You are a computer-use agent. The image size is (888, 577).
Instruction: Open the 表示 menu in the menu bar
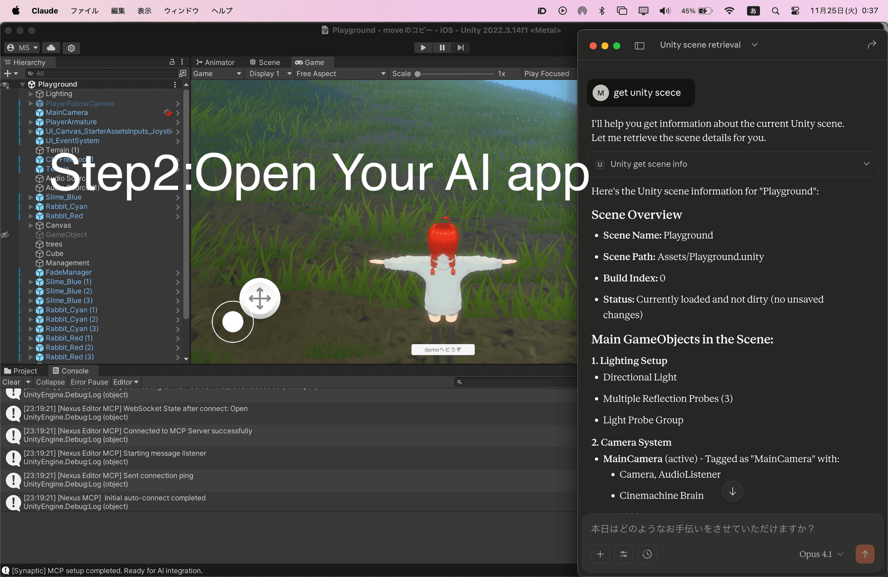144,10
